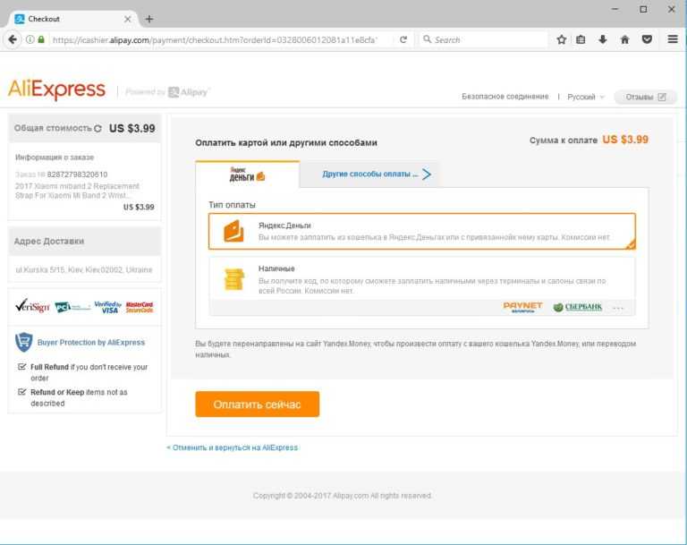The image size is (687, 545).
Task: Focus the URL address bar
Action: 215,39
